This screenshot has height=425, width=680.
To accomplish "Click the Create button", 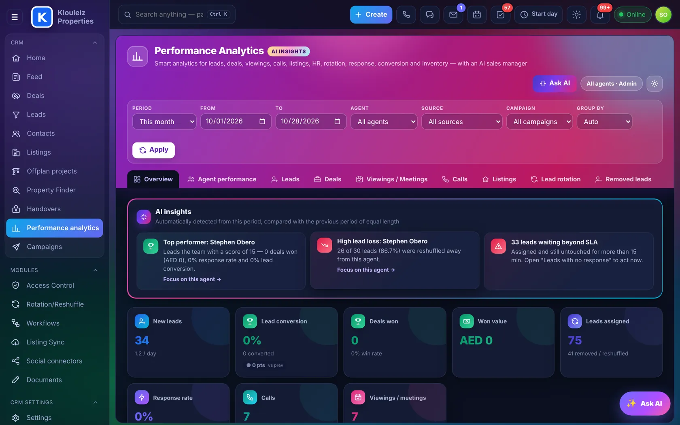I will tap(371, 15).
